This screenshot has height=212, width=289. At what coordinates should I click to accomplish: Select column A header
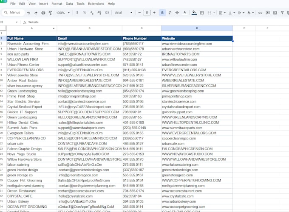click(x=32, y=28)
